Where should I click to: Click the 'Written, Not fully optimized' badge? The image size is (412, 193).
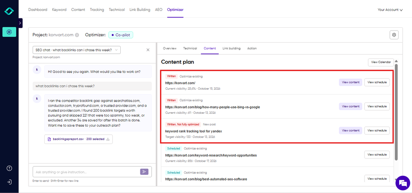tap(183, 125)
